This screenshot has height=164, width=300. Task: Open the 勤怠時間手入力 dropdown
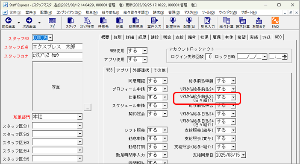click(165, 155)
